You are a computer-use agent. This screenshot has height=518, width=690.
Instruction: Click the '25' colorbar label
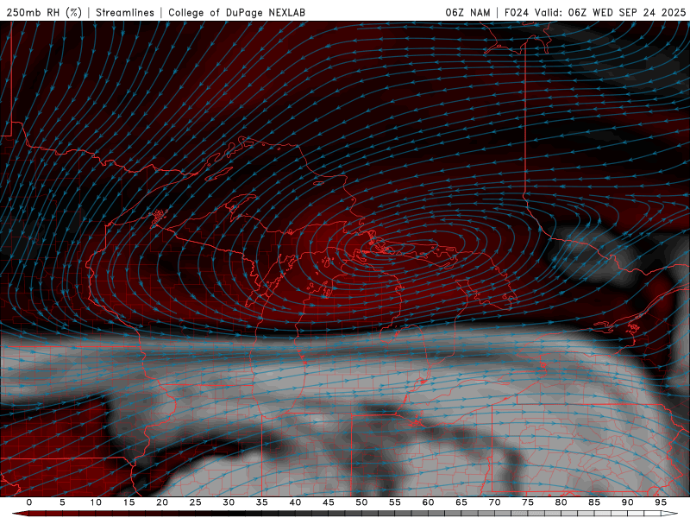click(196, 502)
